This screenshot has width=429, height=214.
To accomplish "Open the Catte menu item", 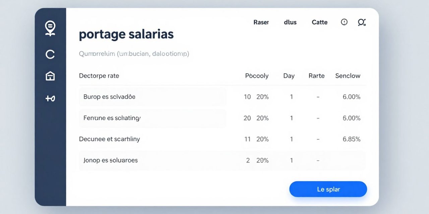I will pos(319,22).
